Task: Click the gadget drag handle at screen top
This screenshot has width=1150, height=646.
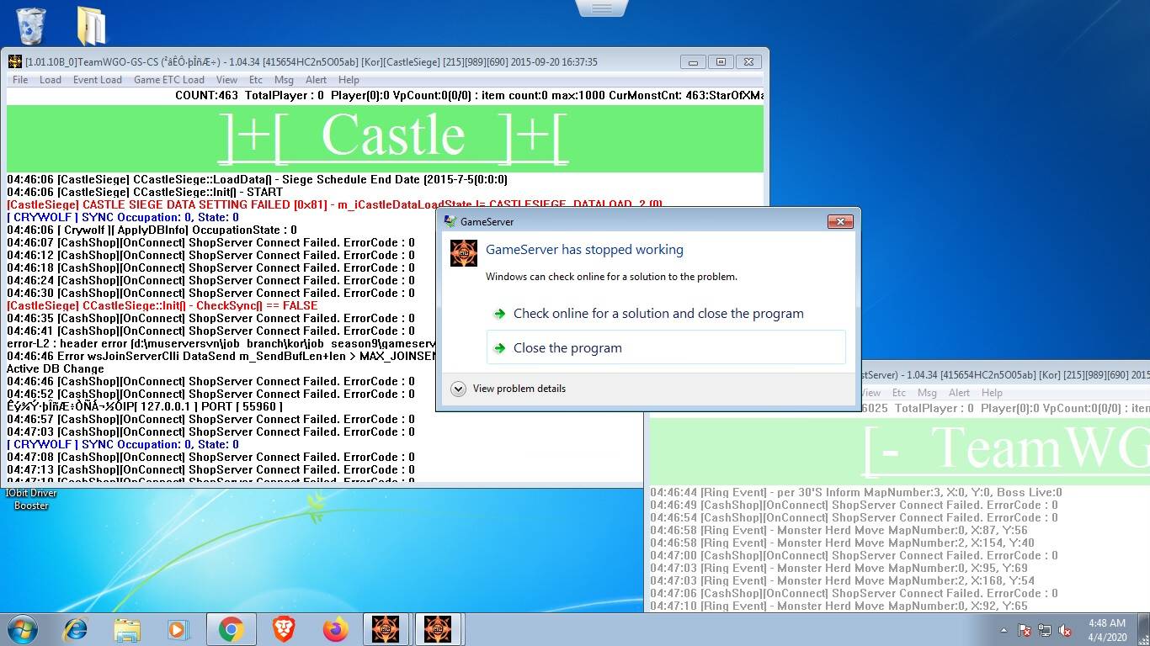Action: point(602,8)
